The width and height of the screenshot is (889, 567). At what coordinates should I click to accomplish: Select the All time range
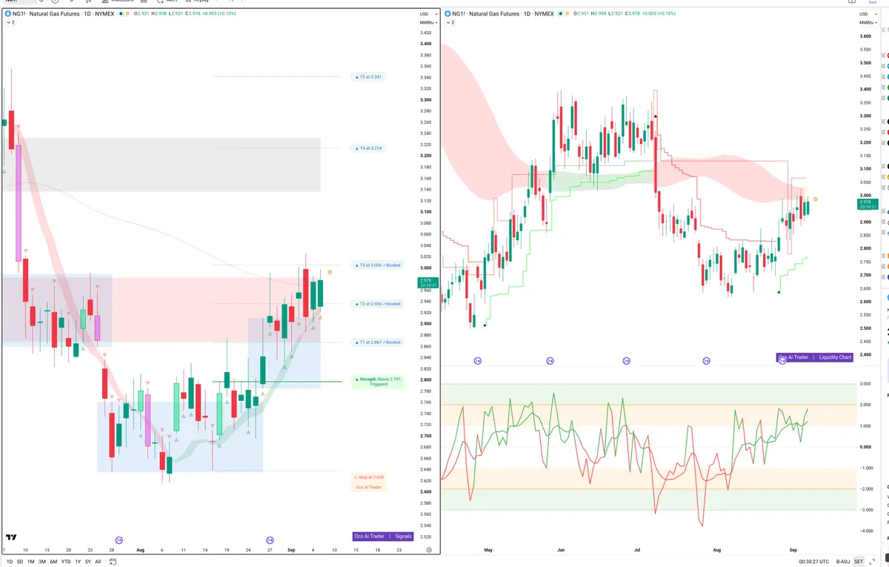[x=98, y=561]
